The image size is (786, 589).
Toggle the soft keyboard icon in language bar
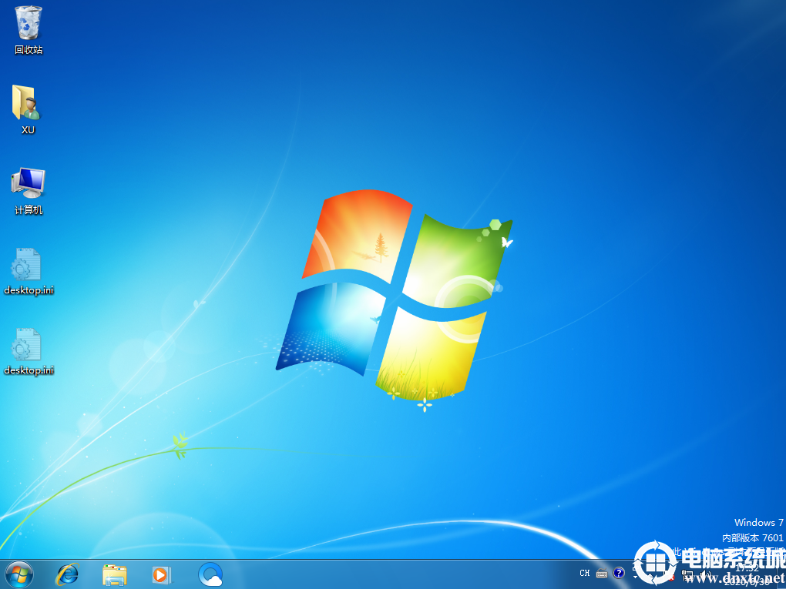tap(601, 573)
